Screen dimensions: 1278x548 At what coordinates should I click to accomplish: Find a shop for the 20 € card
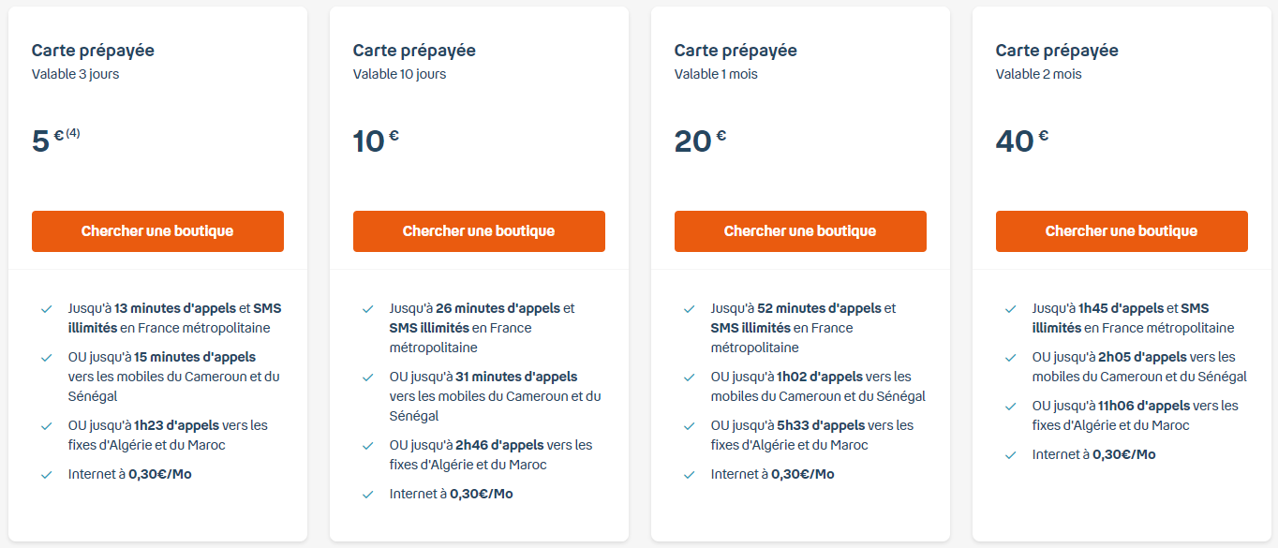pyautogui.click(x=800, y=231)
